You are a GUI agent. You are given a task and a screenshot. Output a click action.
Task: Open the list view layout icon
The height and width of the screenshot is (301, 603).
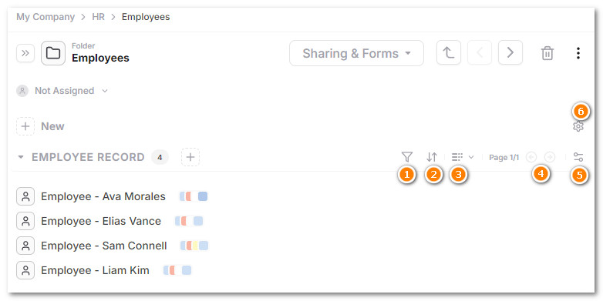pyautogui.click(x=457, y=157)
